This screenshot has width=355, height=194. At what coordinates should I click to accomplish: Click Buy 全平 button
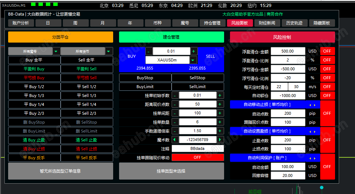click(x=34, y=60)
